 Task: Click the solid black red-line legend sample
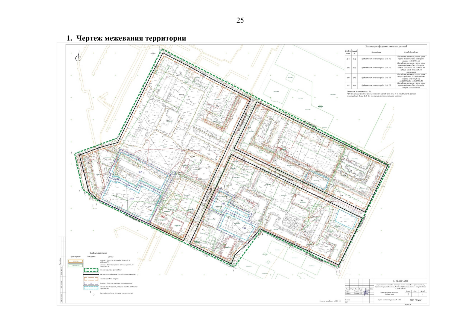click(91, 274)
